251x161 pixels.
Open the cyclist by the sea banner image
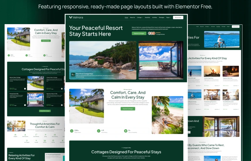click(x=222, y=39)
